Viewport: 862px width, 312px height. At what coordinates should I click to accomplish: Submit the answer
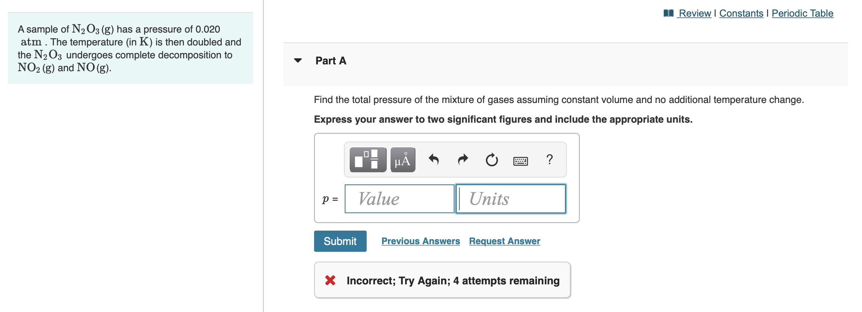coord(340,241)
